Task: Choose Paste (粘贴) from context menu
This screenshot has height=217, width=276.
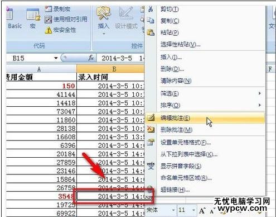Action: tap(205, 32)
